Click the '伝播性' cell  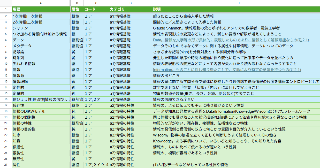pos(41,147)
